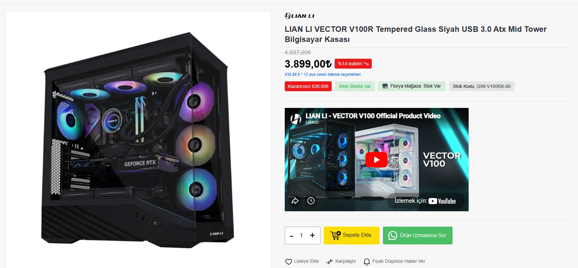Click the Web Stokta Var badge

[355, 86]
